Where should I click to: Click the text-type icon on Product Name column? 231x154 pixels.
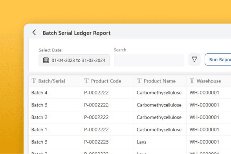(139, 81)
